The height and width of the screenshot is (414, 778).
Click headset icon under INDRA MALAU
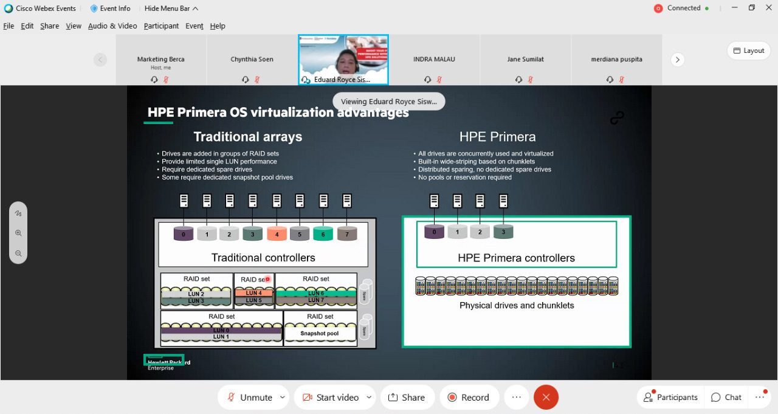428,80
